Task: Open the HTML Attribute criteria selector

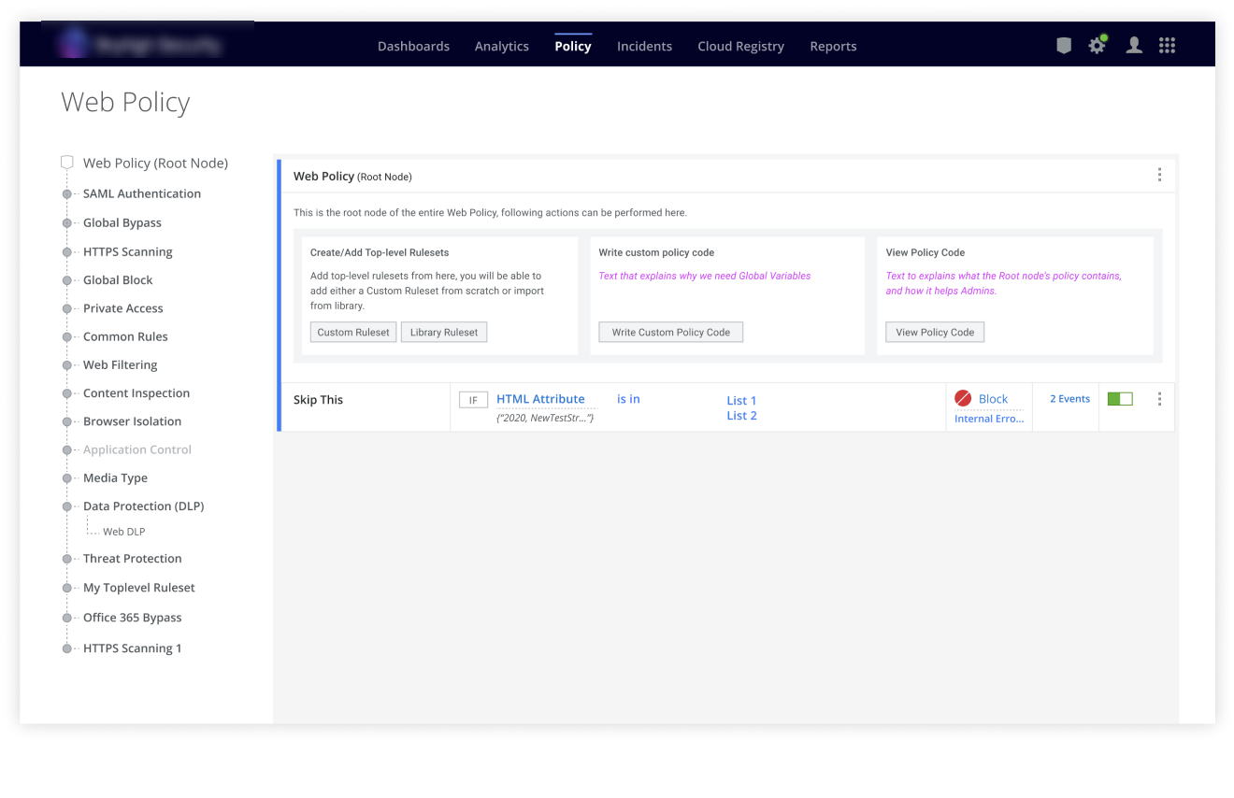Action: coord(540,399)
